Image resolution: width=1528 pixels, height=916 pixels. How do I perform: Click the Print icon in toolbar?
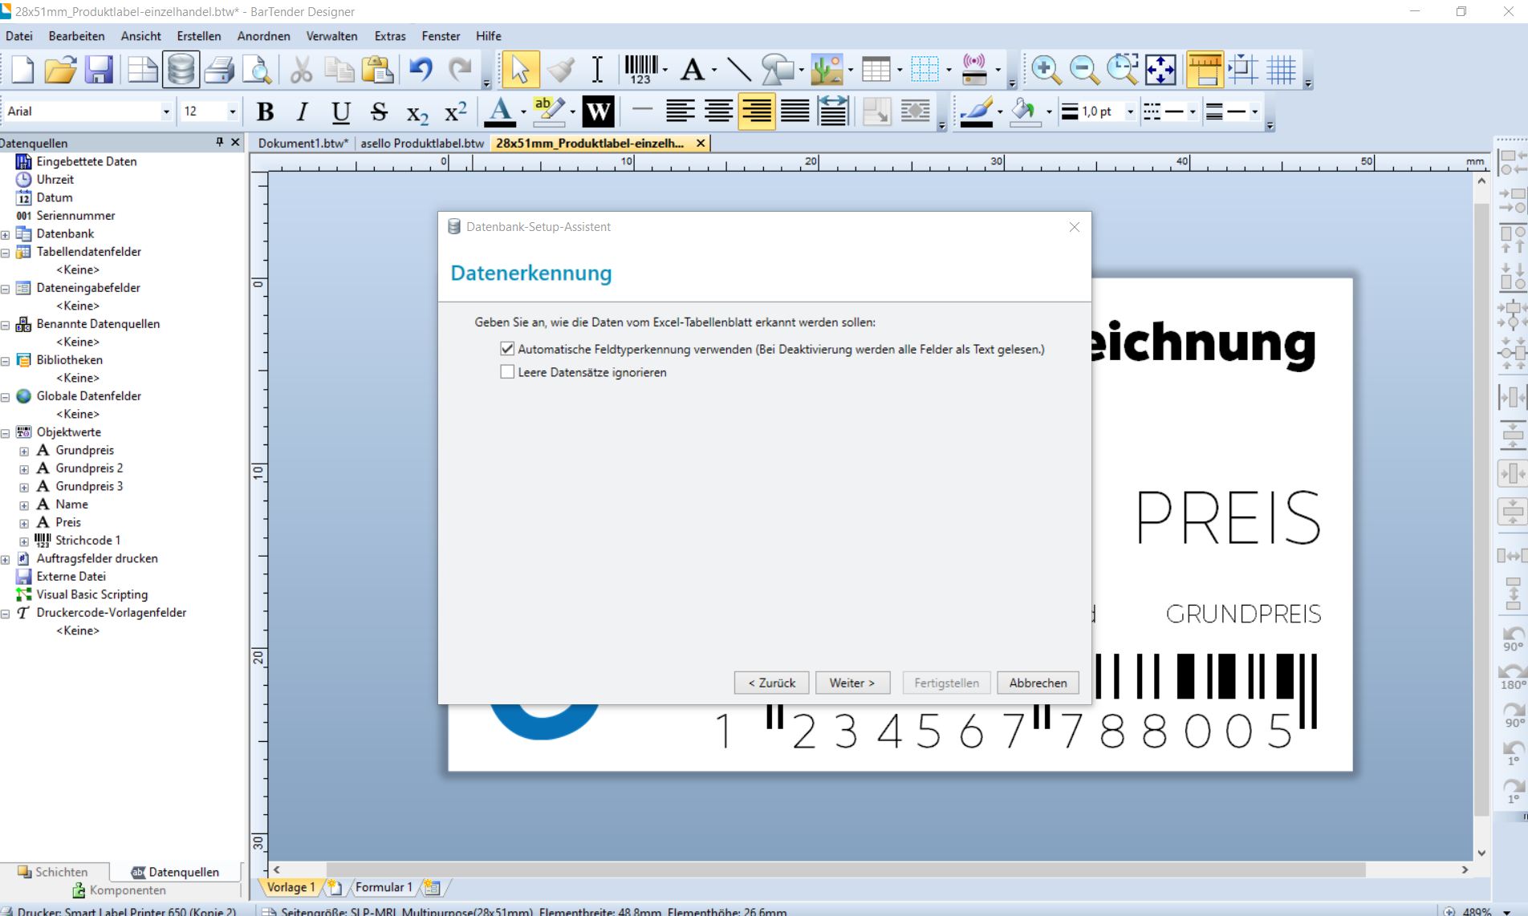click(x=218, y=71)
